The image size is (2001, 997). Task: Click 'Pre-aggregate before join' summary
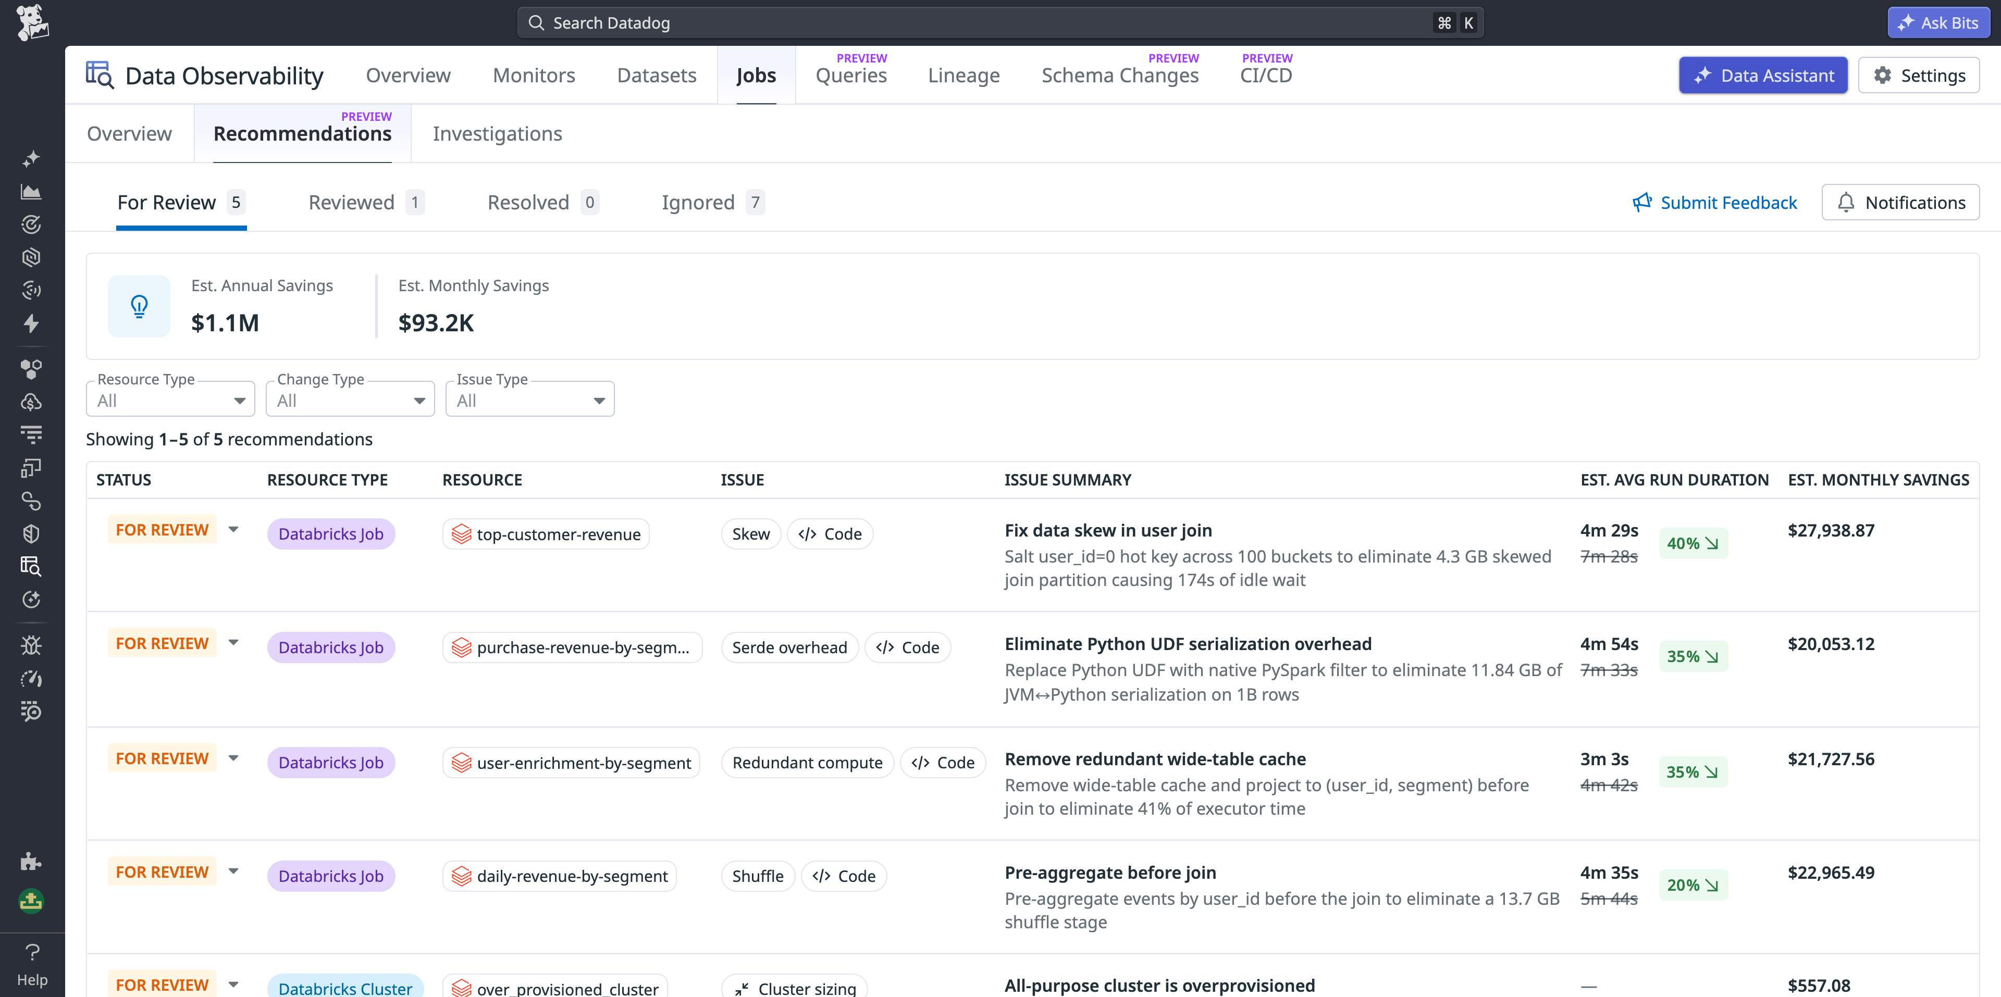tap(1110, 873)
